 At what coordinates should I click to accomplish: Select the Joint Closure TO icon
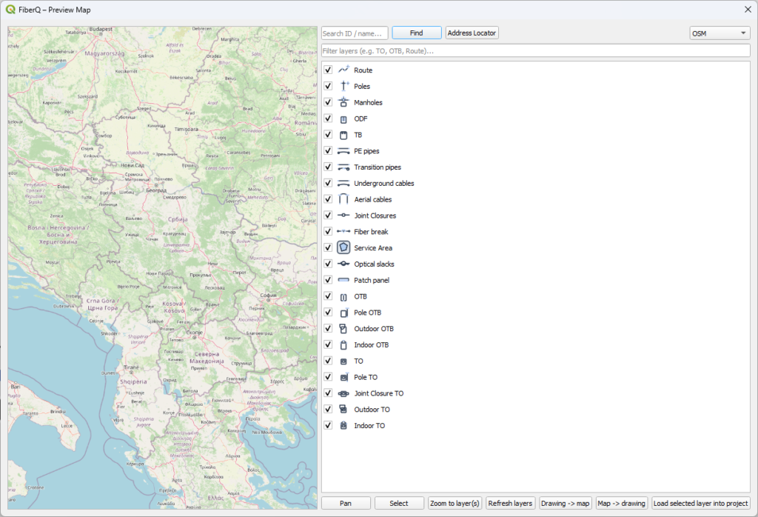coord(343,393)
